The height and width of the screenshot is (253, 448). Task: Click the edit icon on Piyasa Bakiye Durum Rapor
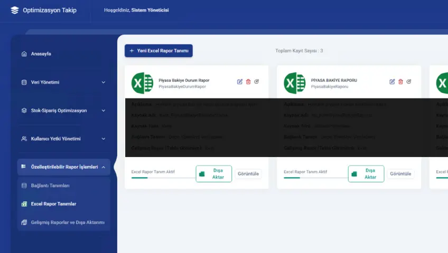click(240, 82)
